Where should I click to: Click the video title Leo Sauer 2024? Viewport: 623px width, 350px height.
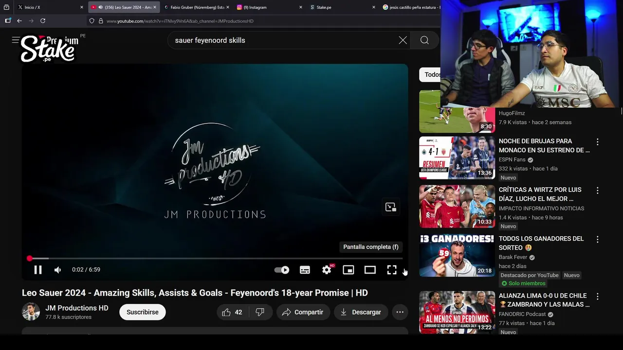tap(195, 293)
